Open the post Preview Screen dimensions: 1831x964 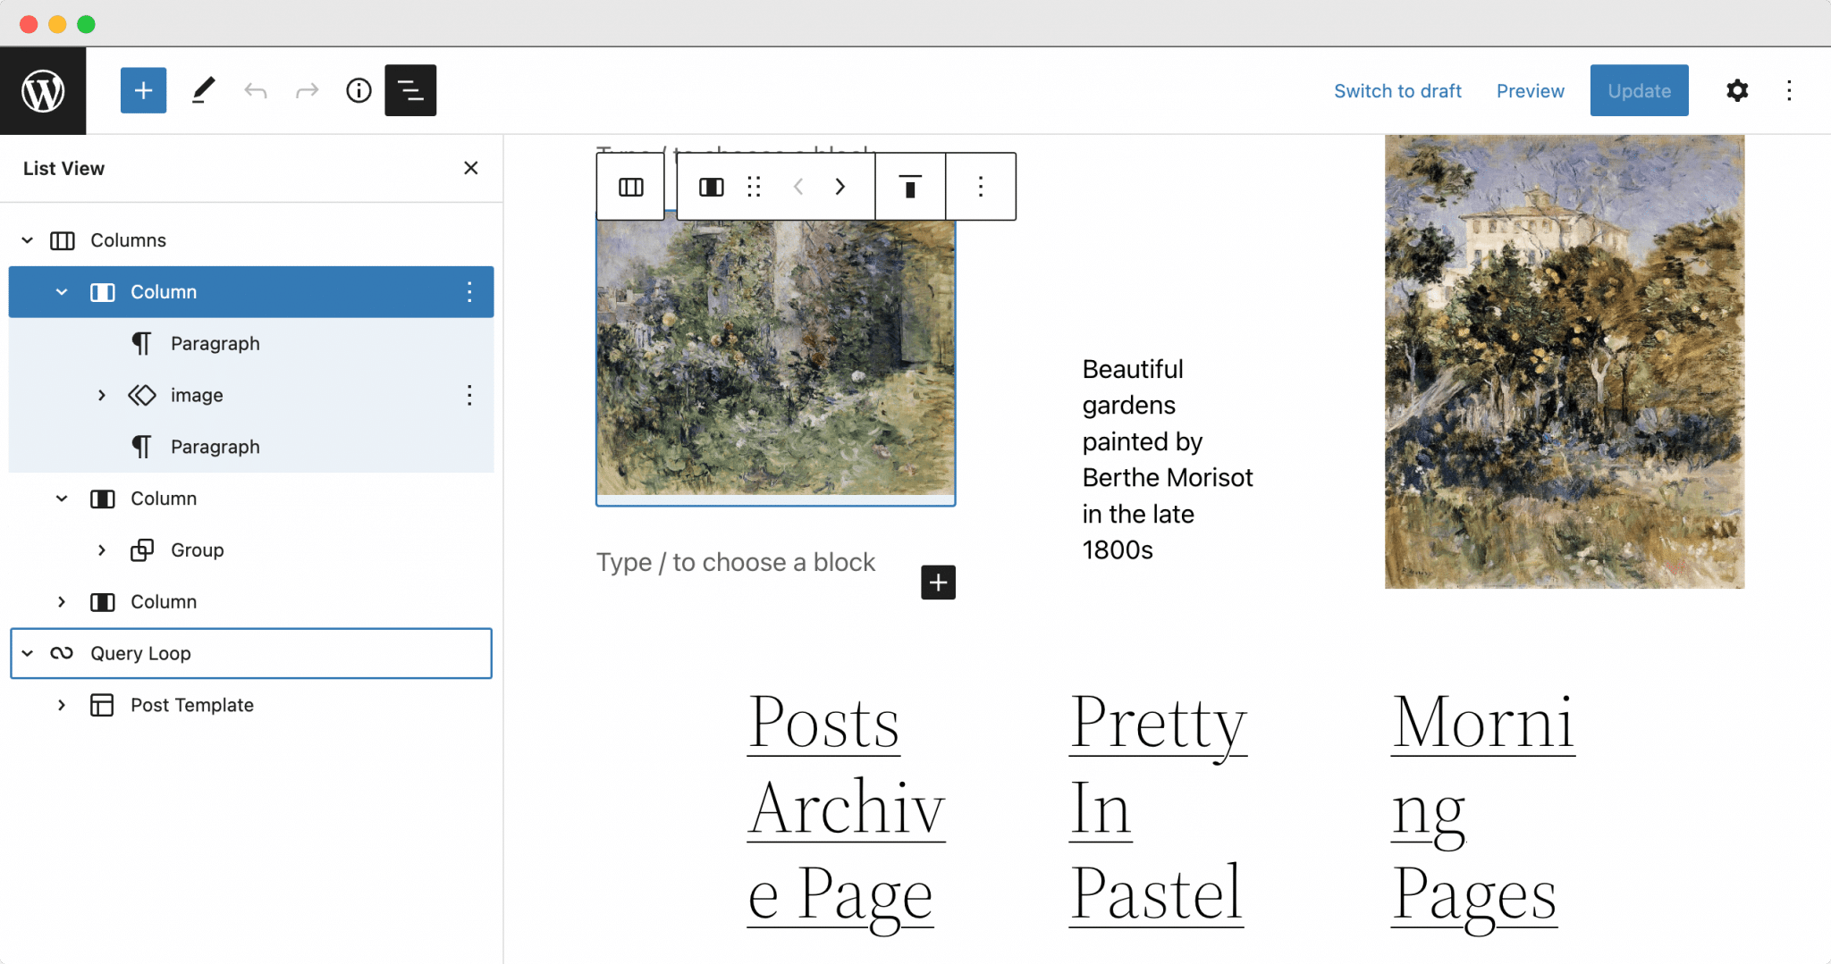[x=1530, y=91]
